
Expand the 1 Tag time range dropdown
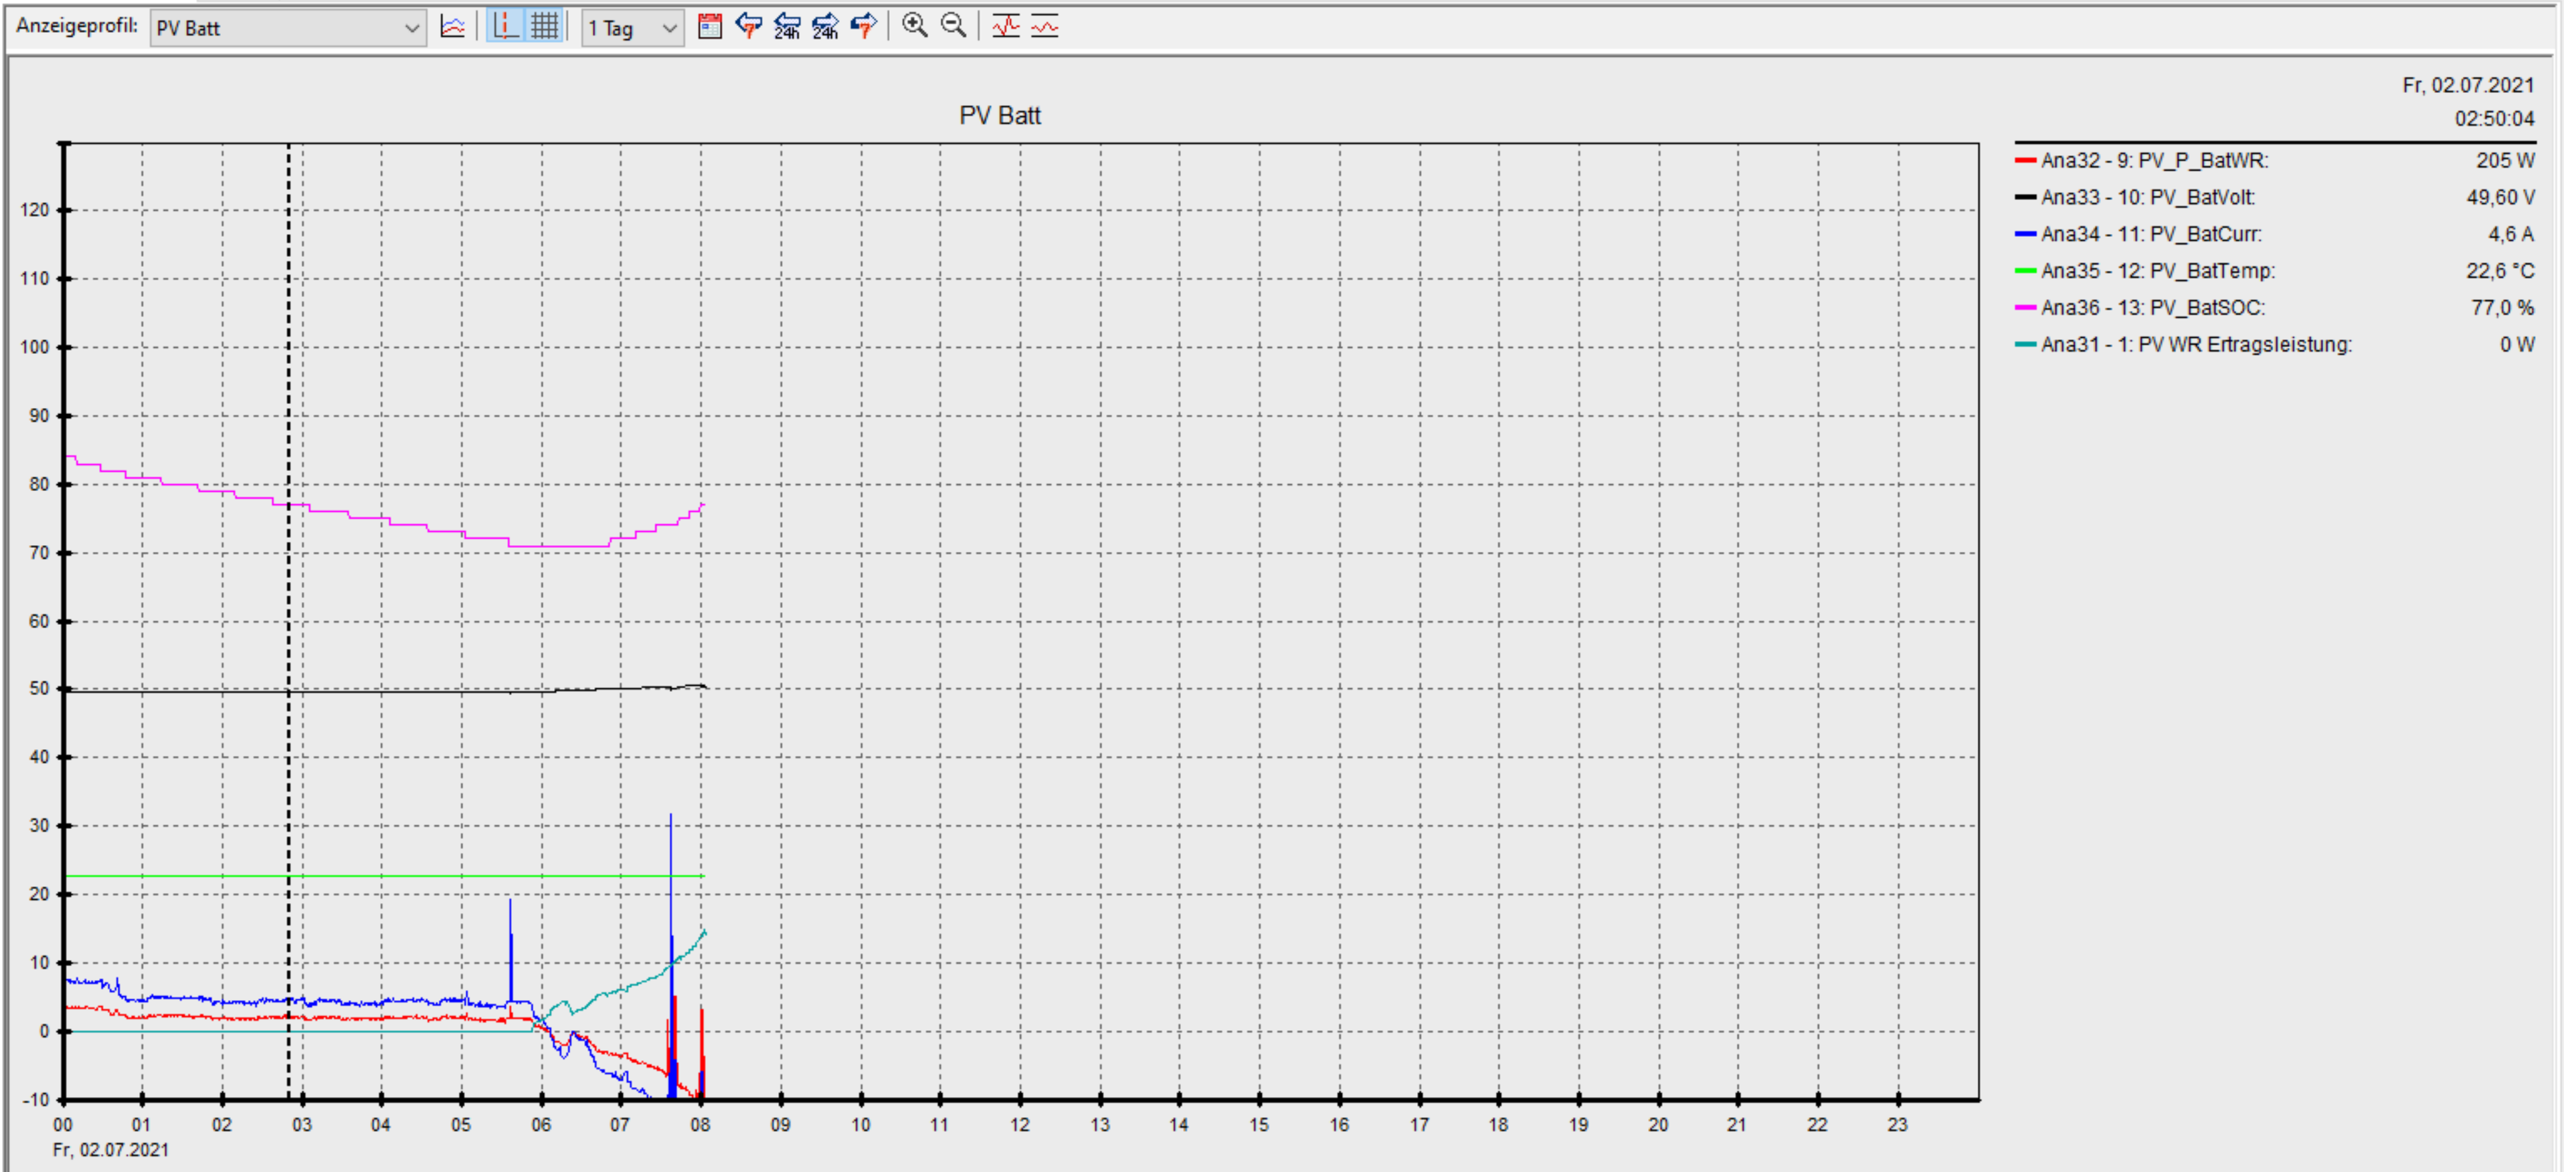pyautogui.click(x=632, y=28)
